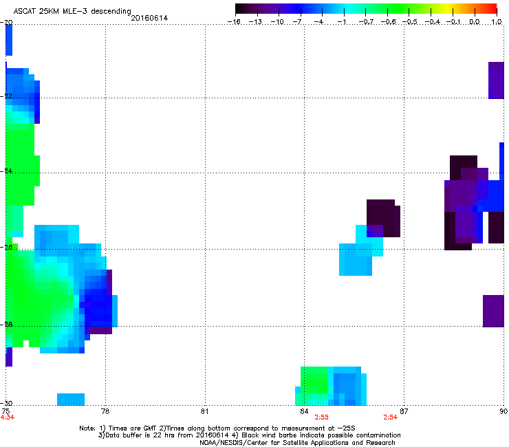Click the red end of the color scale bar
Viewport: 509px width, 447px height.
(x=492, y=8)
